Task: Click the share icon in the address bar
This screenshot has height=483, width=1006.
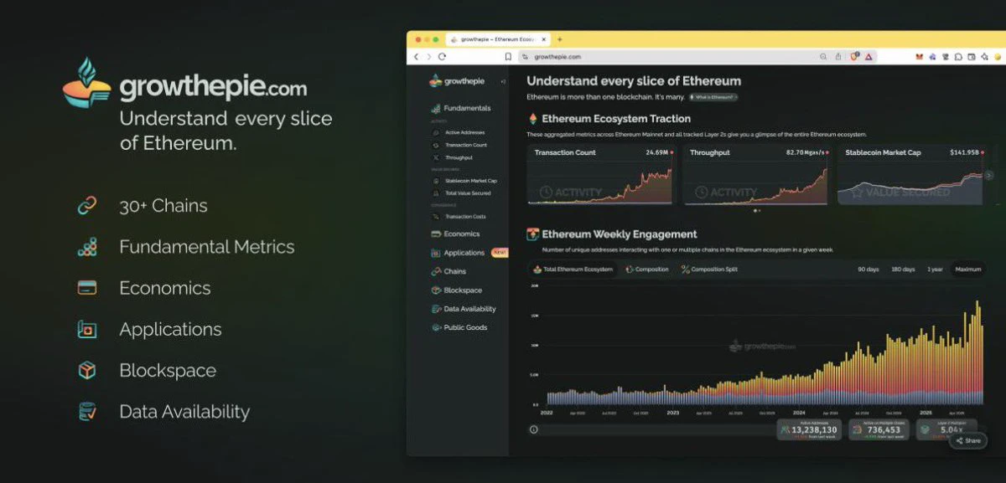Action: pos(838,57)
